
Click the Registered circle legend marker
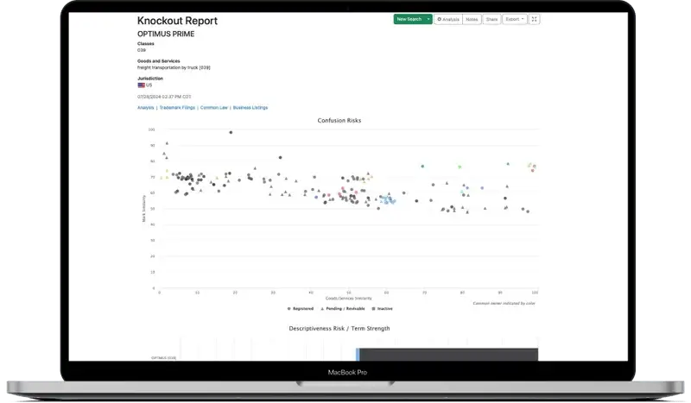point(288,308)
